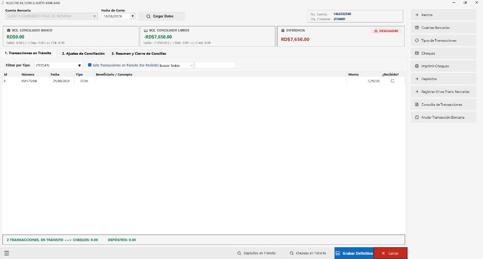Click the Tipo column header

tap(84, 74)
